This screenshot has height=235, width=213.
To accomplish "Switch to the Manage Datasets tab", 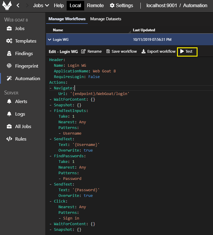I will (106, 19).
